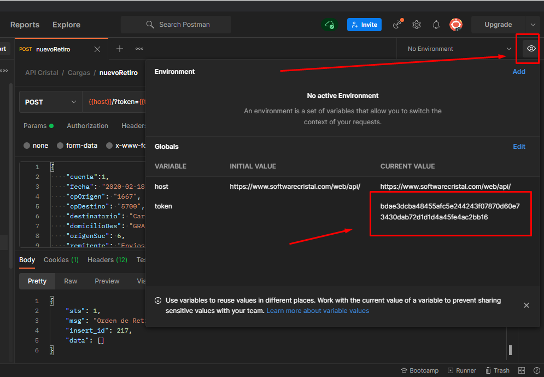544x377 pixels.
Task: Click the search magnifier icon
Action: 150,25
